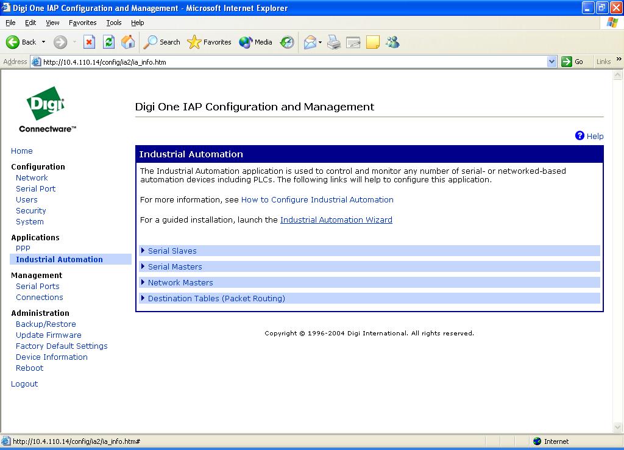Viewport: 624px width, 450px height.
Task: Expand the Serial Masters section
Action: [174, 266]
